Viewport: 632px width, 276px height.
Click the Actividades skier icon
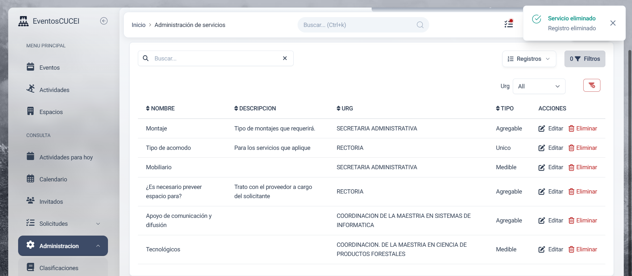tap(31, 89)
